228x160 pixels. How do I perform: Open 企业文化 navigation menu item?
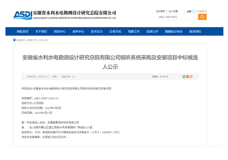pyautogui.click(x=115, y=31)
